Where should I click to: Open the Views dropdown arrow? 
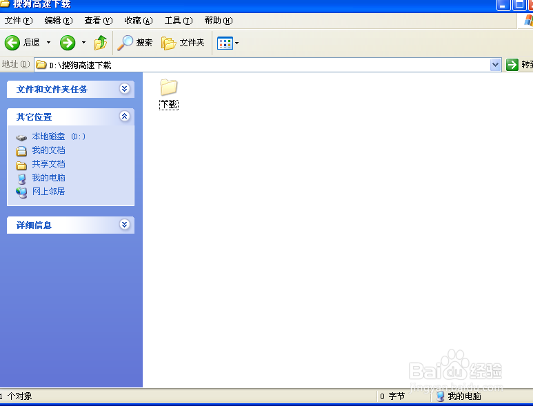237,43
